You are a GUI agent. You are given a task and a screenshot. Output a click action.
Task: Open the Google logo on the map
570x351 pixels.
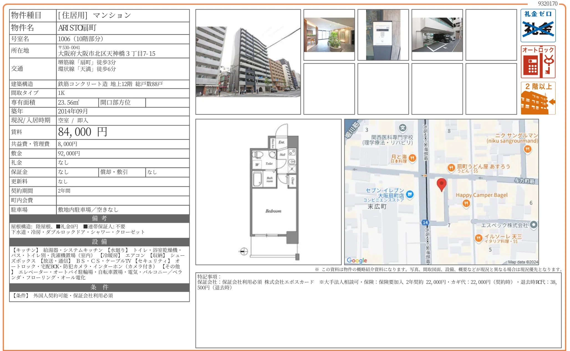tap(357, 260)
